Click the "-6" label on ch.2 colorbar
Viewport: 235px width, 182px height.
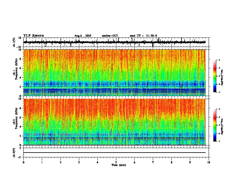click(219, 133)
